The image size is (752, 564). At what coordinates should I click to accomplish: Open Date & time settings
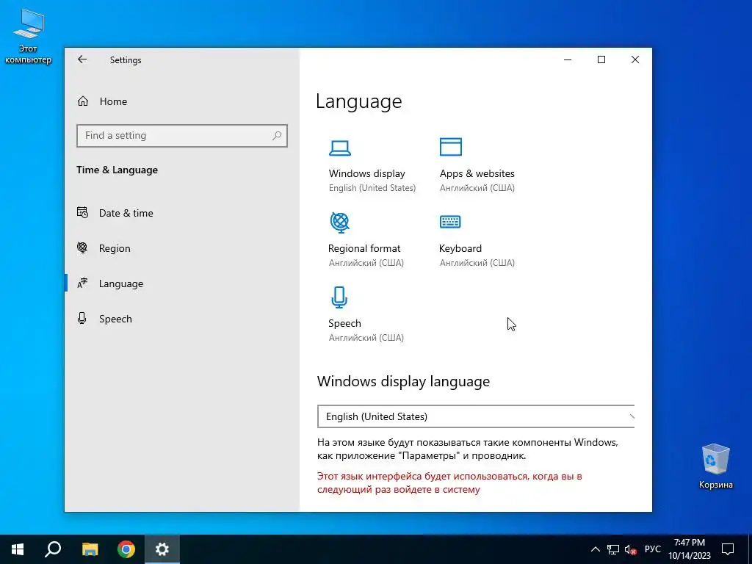[x=126, y=213]
